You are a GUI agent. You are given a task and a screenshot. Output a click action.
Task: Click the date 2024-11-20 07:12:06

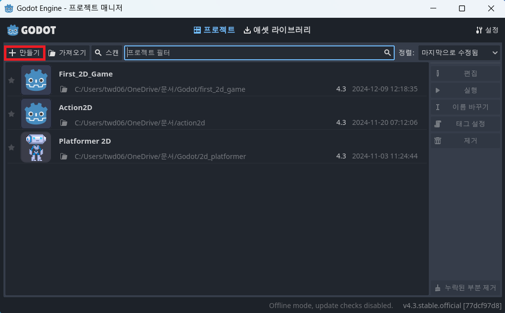point(385,122)
